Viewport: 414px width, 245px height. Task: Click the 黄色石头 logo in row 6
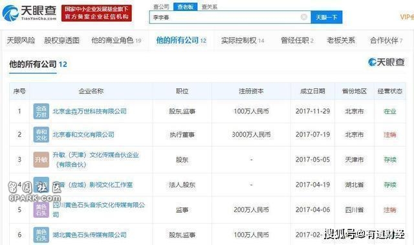click(41, 235)
